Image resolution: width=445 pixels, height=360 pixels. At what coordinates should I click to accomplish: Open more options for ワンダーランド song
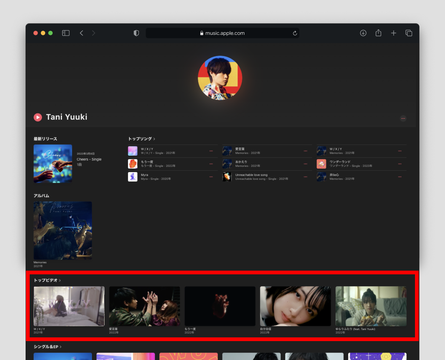400,164
